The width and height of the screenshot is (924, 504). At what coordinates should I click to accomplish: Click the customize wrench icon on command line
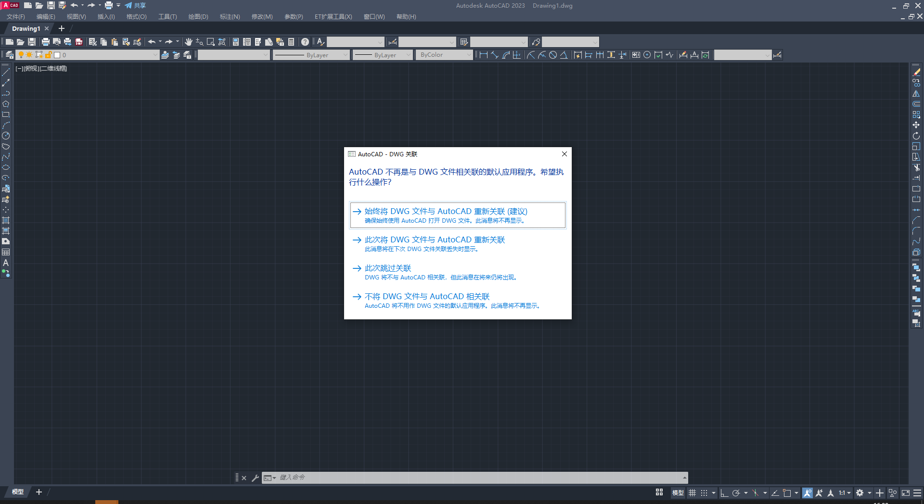[x=255, y=478]
